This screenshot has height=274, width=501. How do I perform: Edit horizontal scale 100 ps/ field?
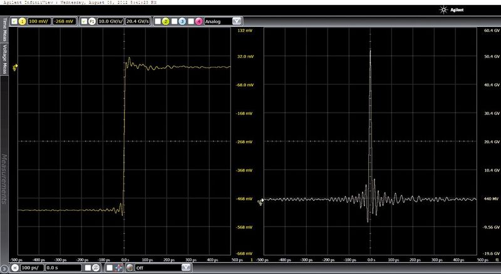coord(32,268)
